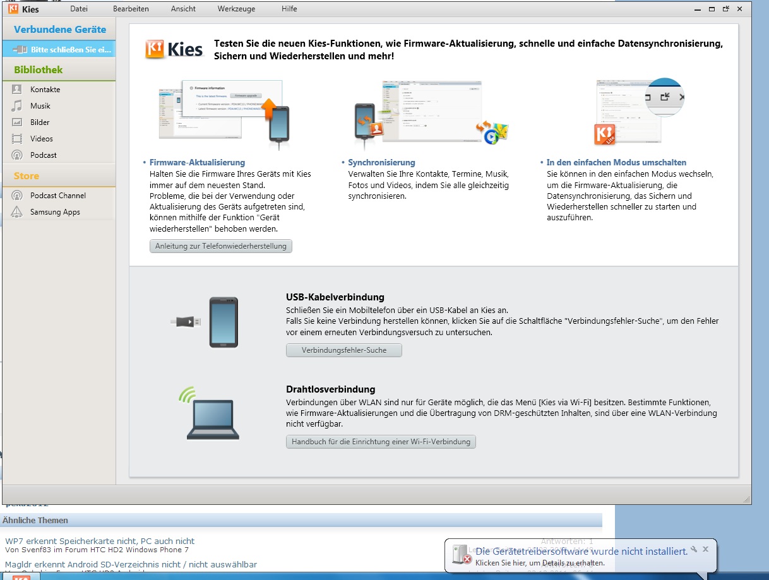Open the Samsung Apps store icon
The width and height of the screenshot is (769, 580).
[17, 212]
